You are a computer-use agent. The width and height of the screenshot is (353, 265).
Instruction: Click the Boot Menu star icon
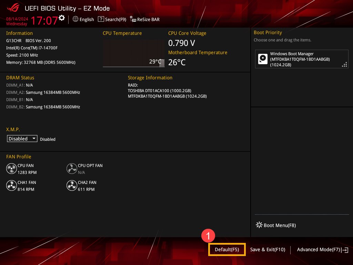(x=259, y=225)
